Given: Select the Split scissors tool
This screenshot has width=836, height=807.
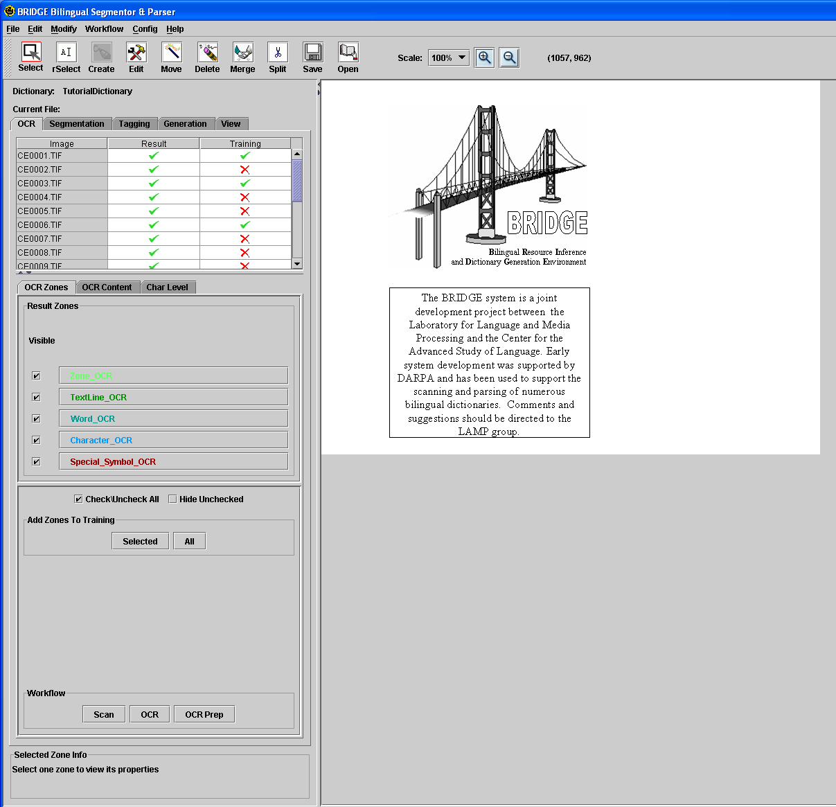Looking at the screenshot, I should pos(277,53).
